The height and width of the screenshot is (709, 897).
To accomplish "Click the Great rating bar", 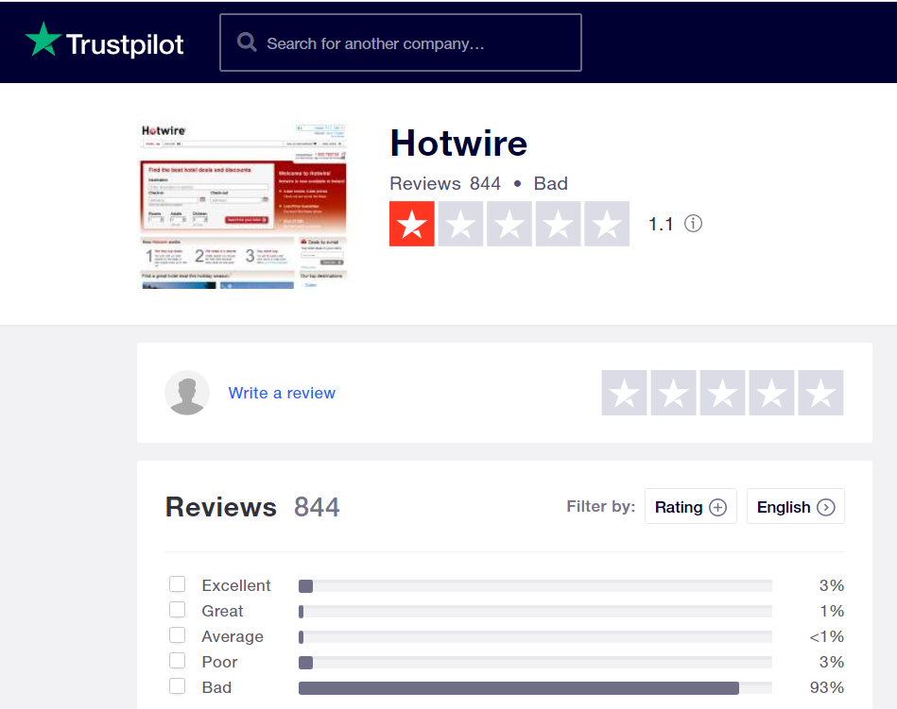I will pyautogui.click(x=535, y=612).
